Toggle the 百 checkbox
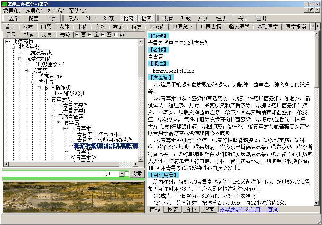322x225 pixels. pyautogui.click(x=77, y=35)
